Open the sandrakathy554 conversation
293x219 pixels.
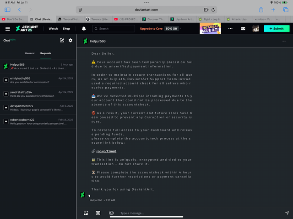pyautogui.click(x=38, y=94)
